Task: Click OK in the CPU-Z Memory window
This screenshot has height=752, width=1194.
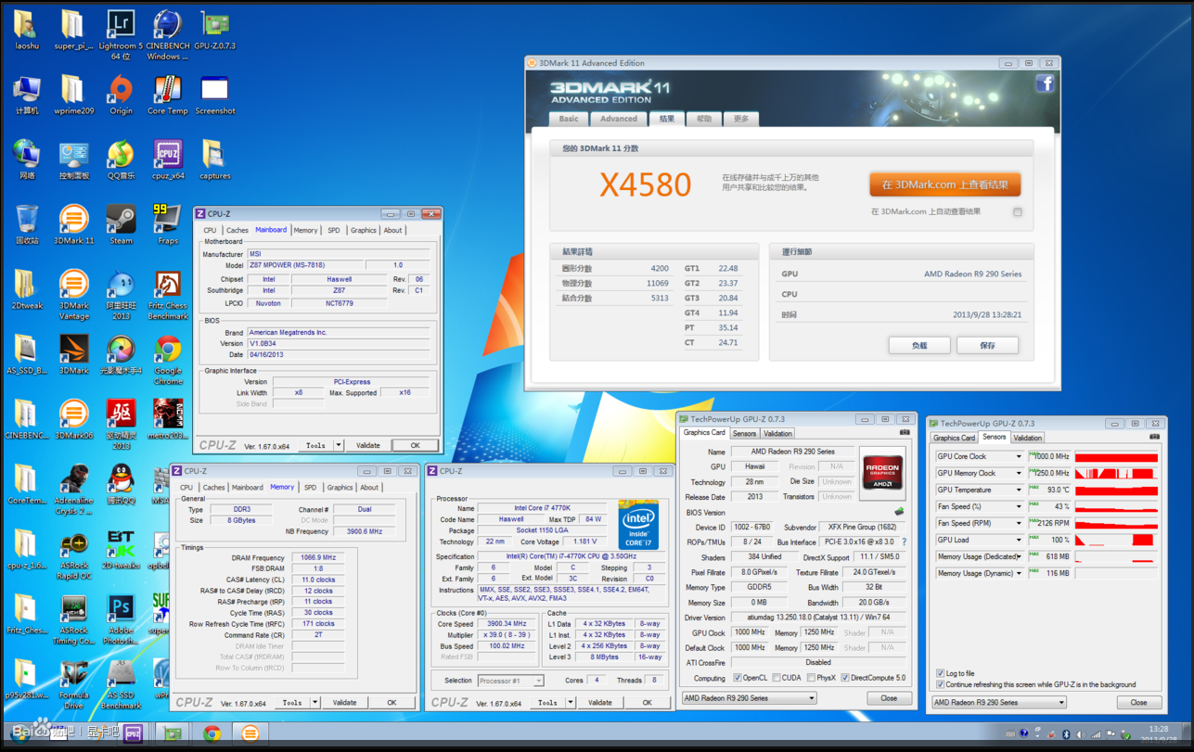Action: click(x=392, y=703)
